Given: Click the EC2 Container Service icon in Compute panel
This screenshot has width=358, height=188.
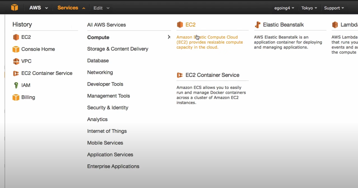Looking at the screenshot, I should [x=180, y=75].
